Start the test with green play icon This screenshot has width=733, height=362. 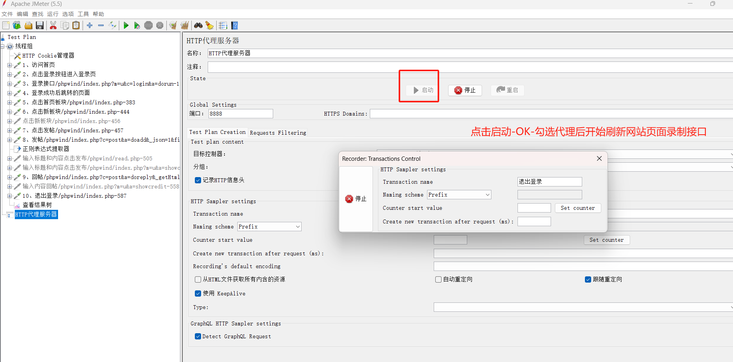[x=126, y=26]
